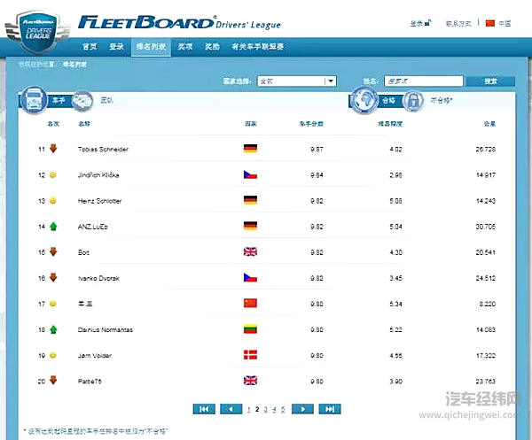This screenshot has height=440, width=532.
Task: Open the 首页 home menu item
Action: click(89, 46)
